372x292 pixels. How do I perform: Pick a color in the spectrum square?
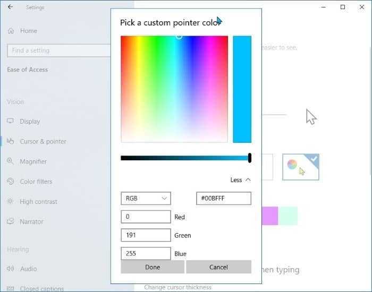(x=174, y=89)
